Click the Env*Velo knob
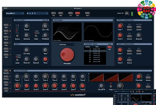The width and height of the screenshot is (156, 105). 27,50
